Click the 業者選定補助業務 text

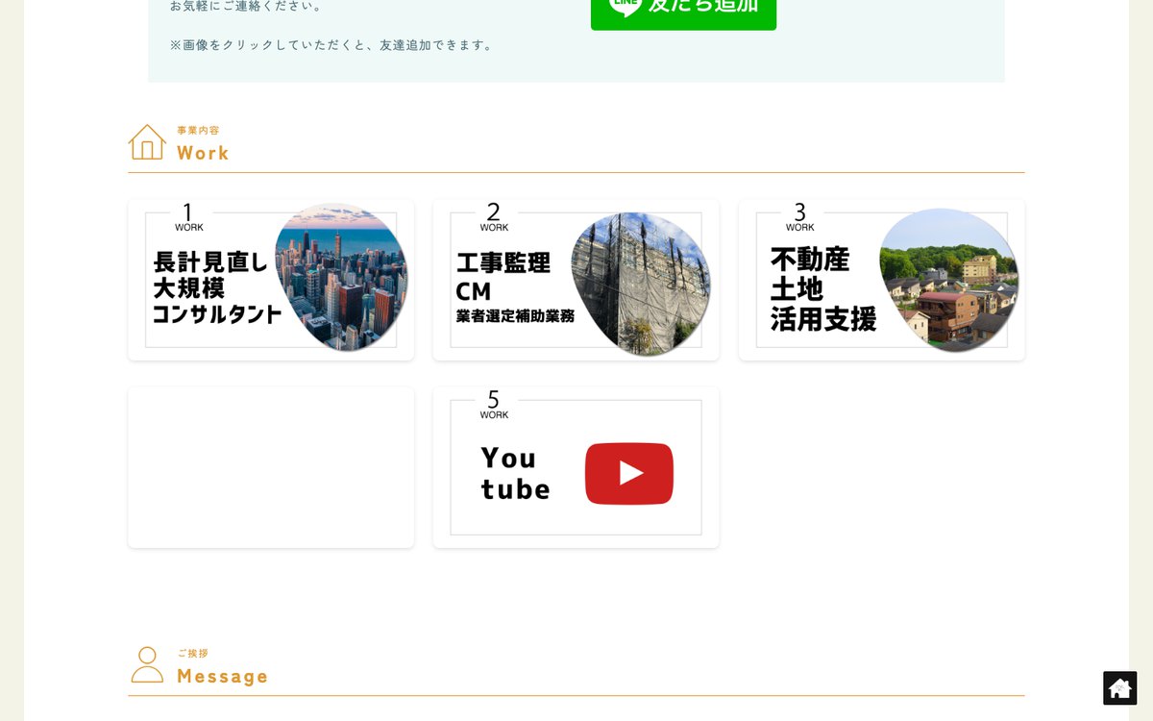pyautogui.click(x=515, y=315)
